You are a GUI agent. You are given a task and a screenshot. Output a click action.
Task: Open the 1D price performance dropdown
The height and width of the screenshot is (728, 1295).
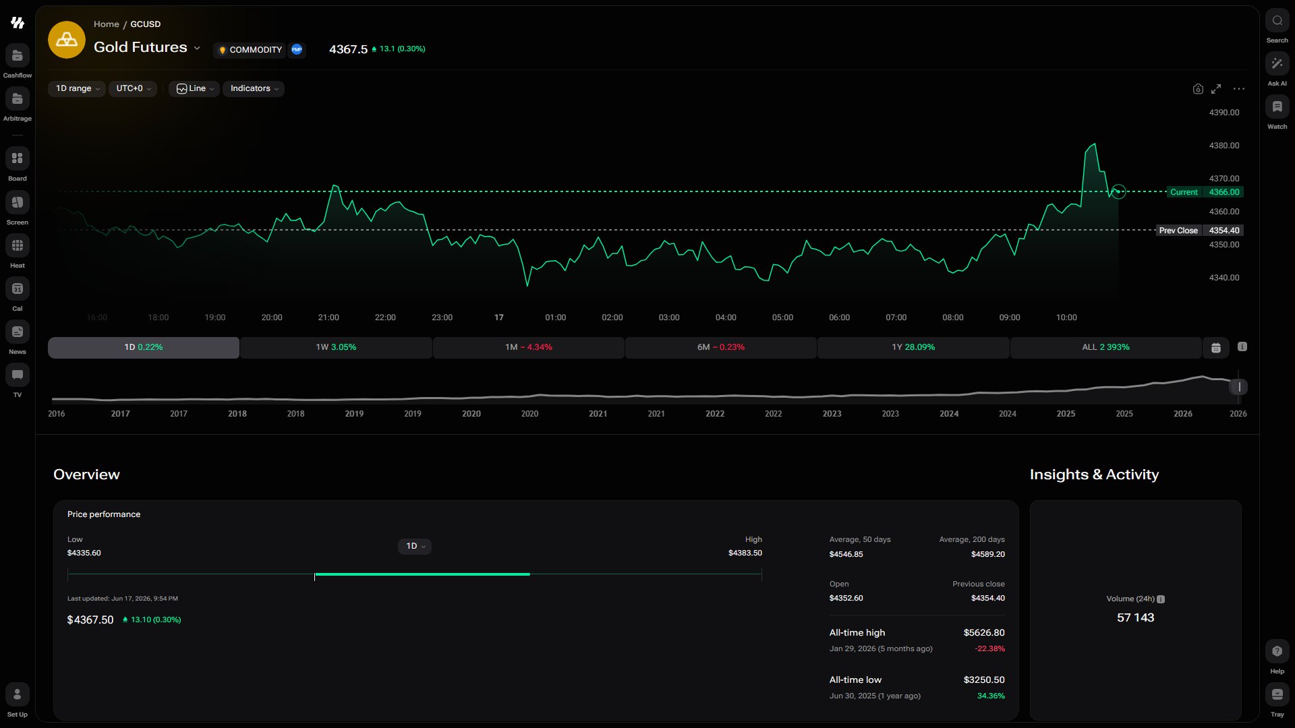pos(415,546)
